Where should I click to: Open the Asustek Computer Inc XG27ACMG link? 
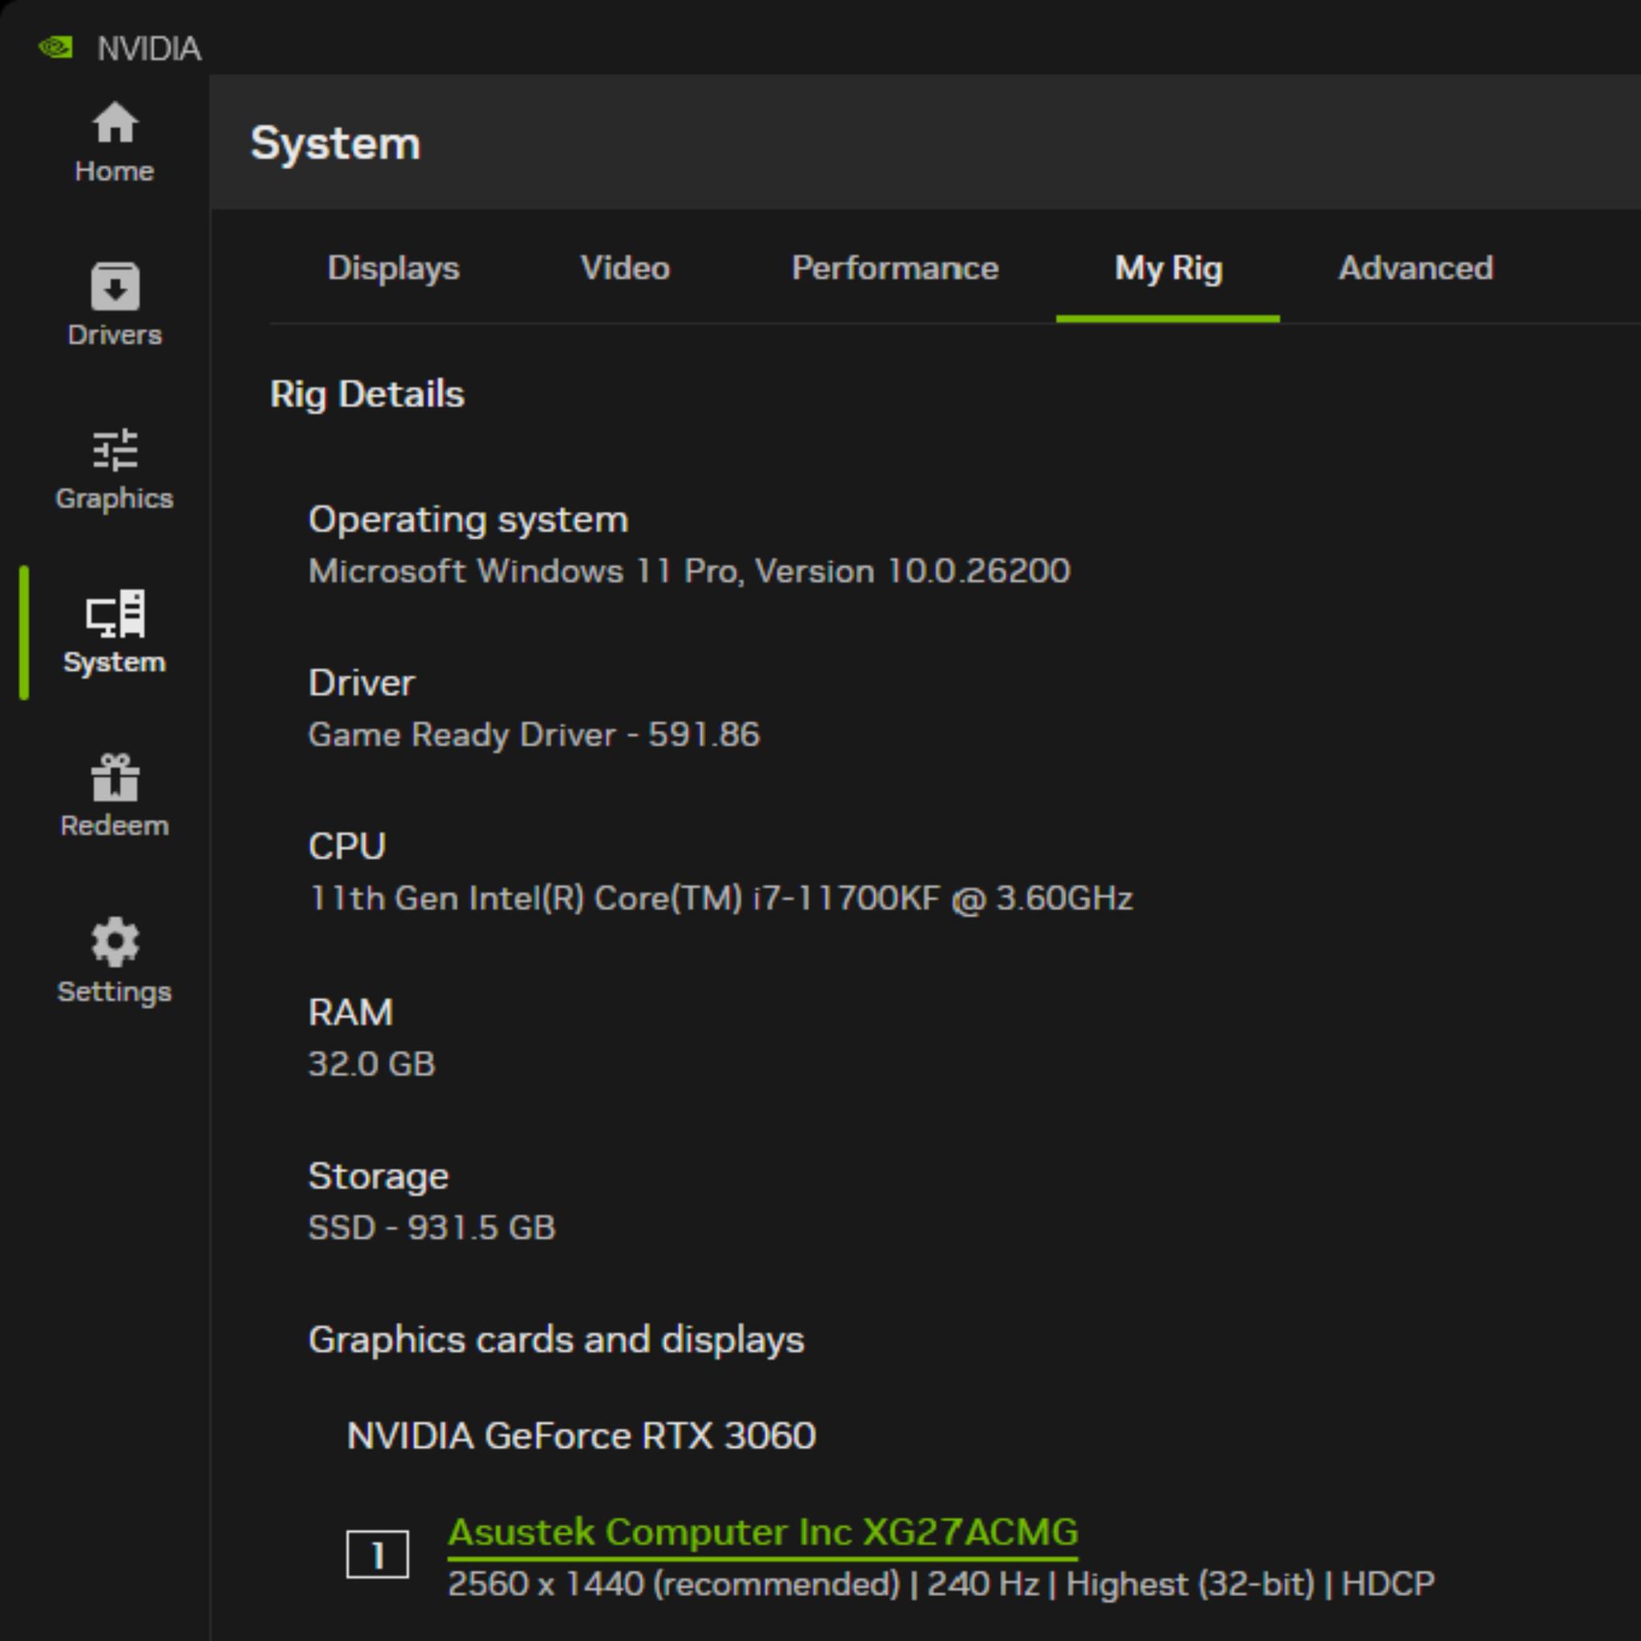coord(763,1532)
